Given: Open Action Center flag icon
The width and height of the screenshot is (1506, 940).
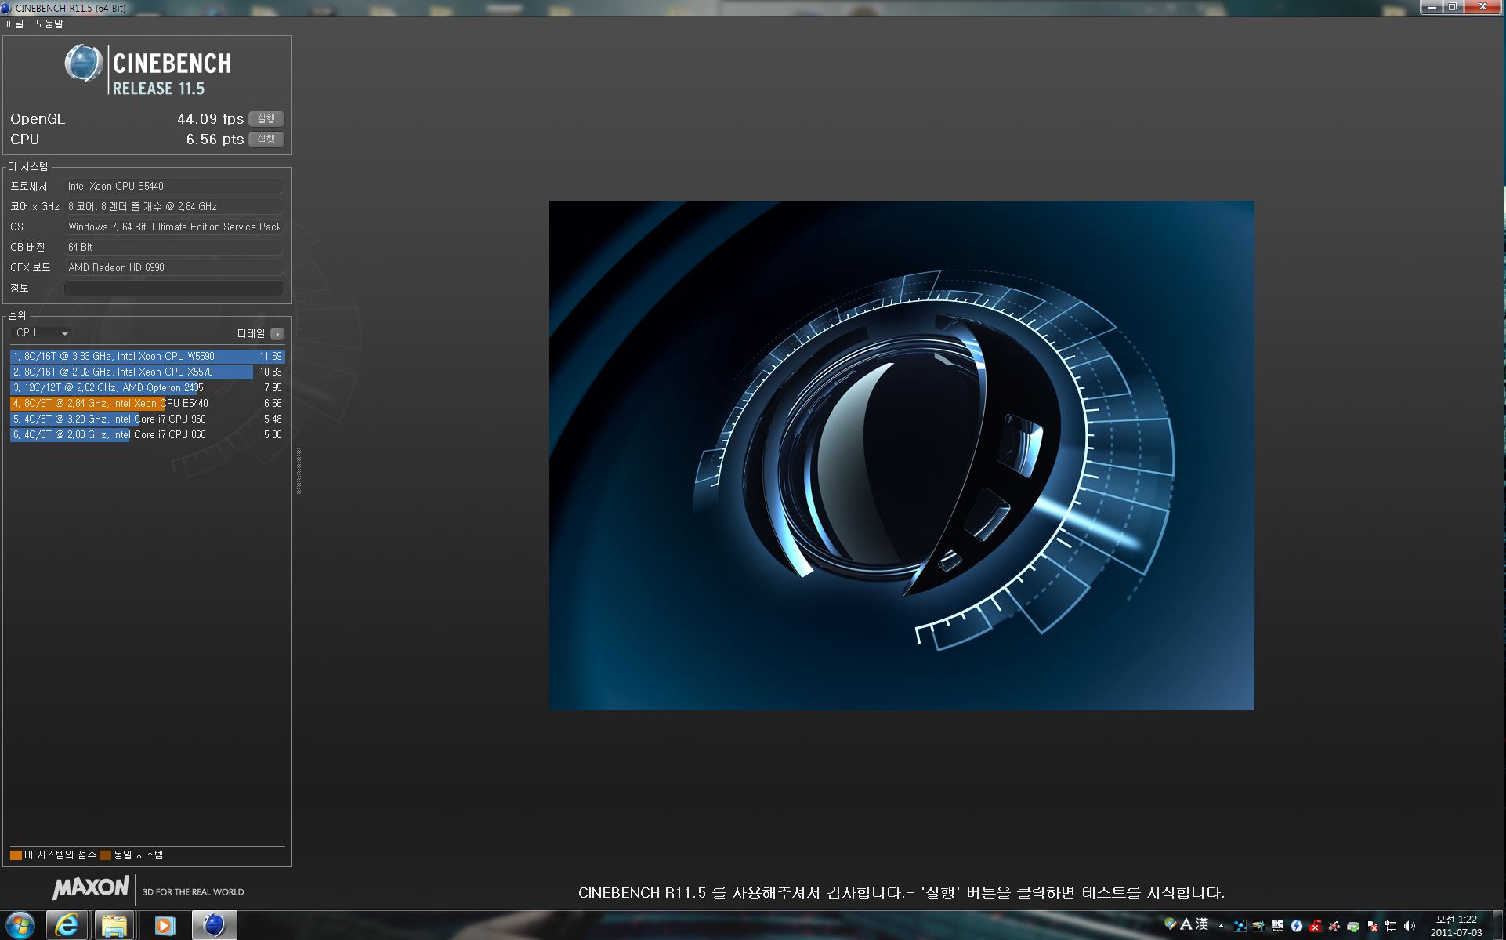Looking at the screenshot, I should click(1372, 926).
